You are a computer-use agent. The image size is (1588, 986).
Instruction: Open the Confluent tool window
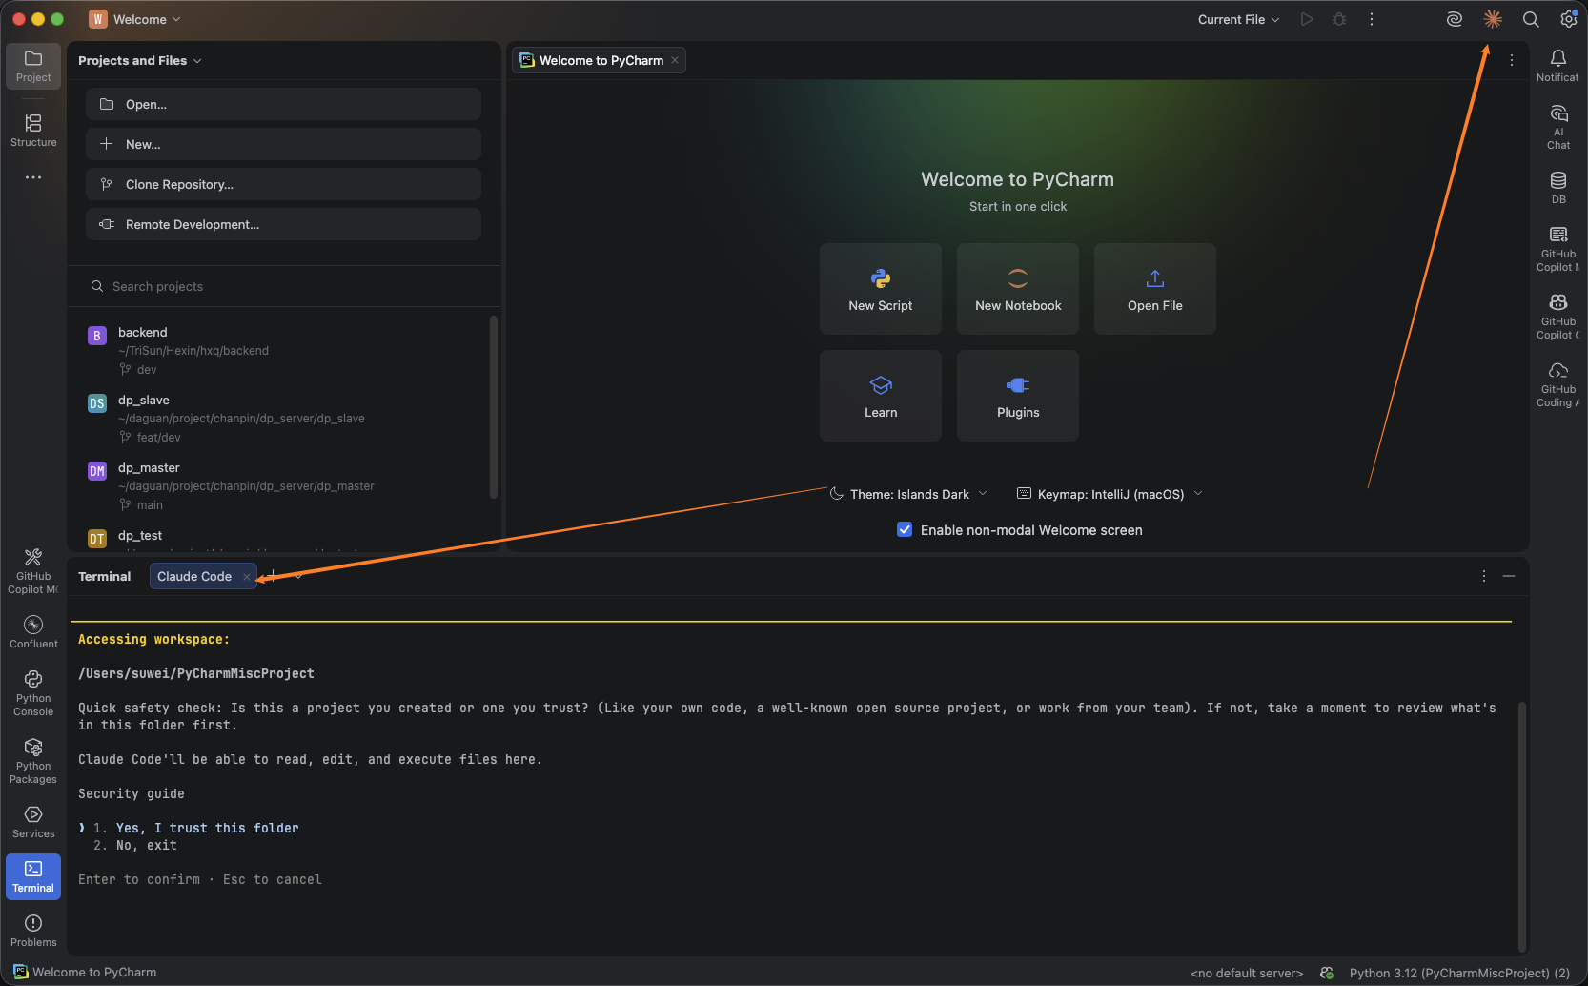point(33,632)
